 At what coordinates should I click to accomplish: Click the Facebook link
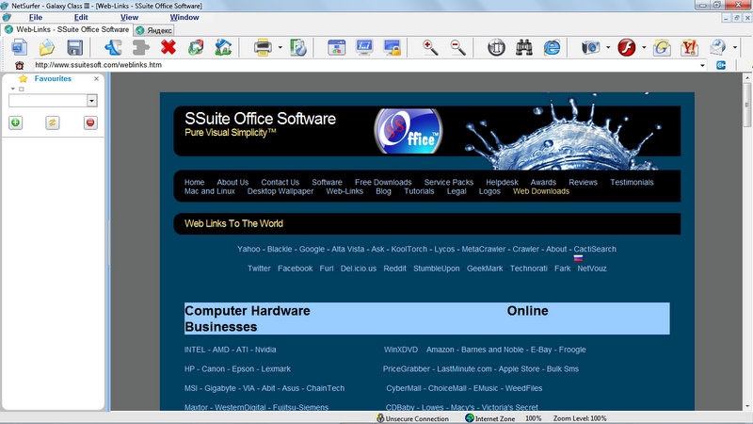[295, 269]
